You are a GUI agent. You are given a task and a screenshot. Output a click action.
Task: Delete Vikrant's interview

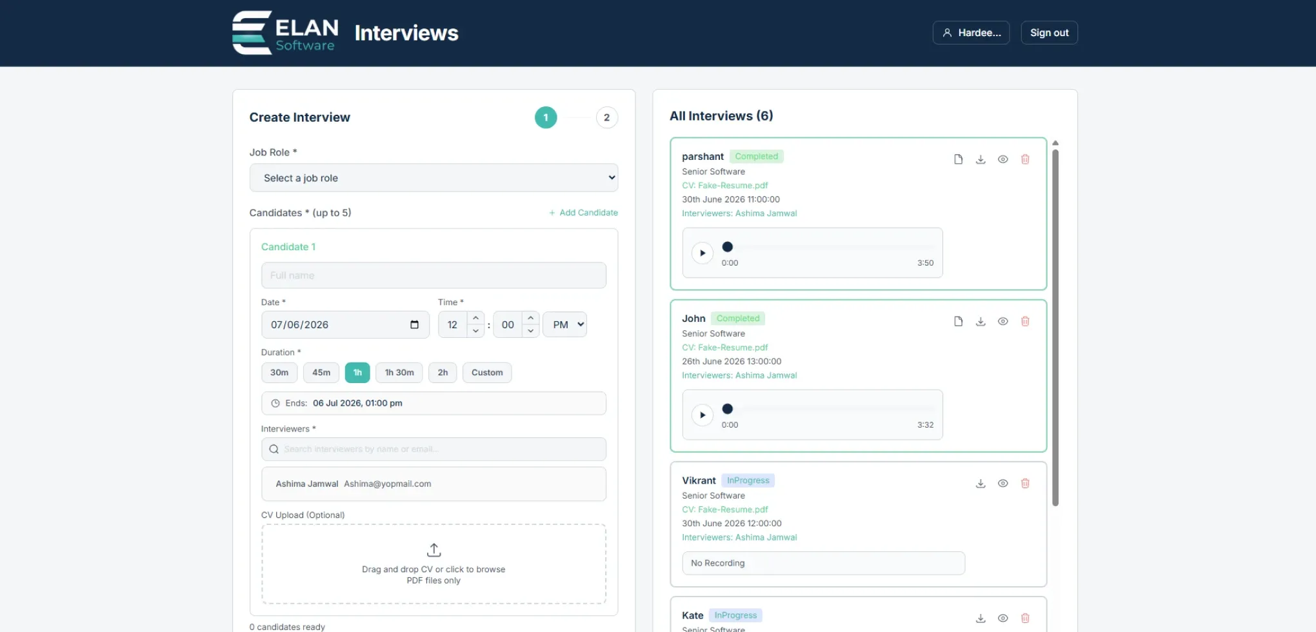[x=1025, y=483]
